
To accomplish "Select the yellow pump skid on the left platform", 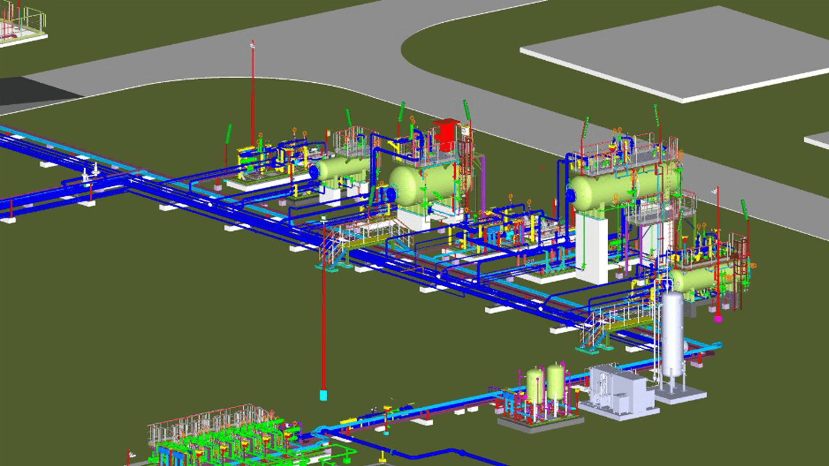I will coord(250,159).
